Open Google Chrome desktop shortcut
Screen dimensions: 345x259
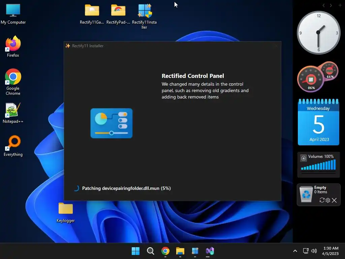pos(13,82)
